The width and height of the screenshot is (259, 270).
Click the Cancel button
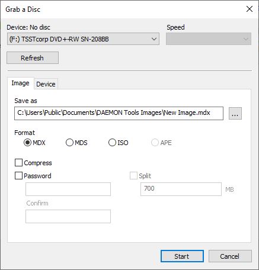point(230,256)
